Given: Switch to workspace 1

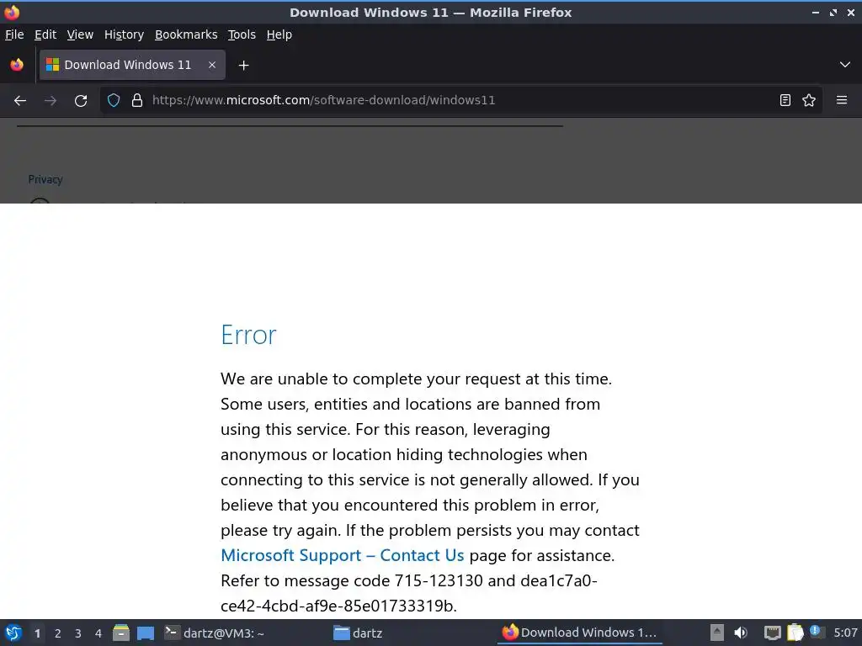Looking at the screenshot, I should coord(37,633).
